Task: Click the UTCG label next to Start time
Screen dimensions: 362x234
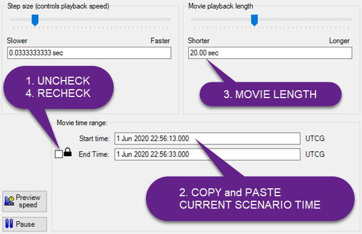Action: 314,139
